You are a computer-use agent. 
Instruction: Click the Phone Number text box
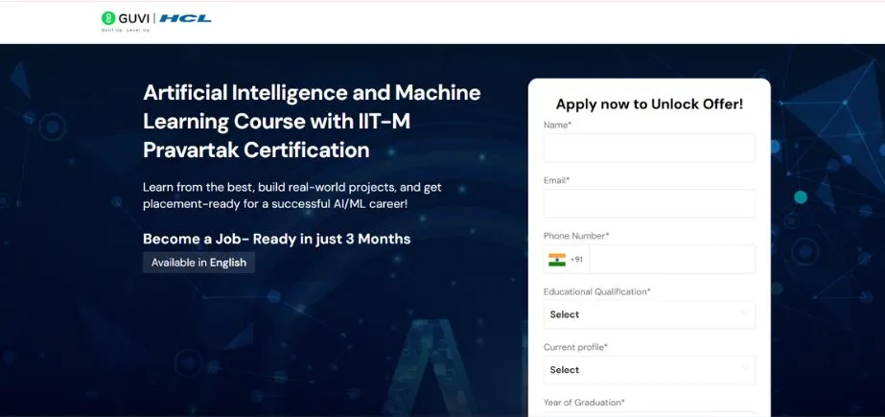671,259
